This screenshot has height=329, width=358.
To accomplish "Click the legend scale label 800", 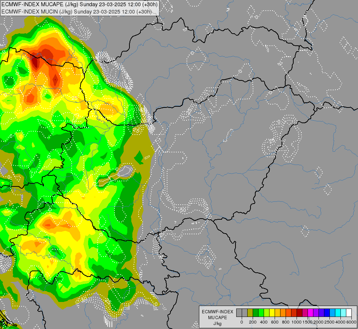I will (286, 322).
